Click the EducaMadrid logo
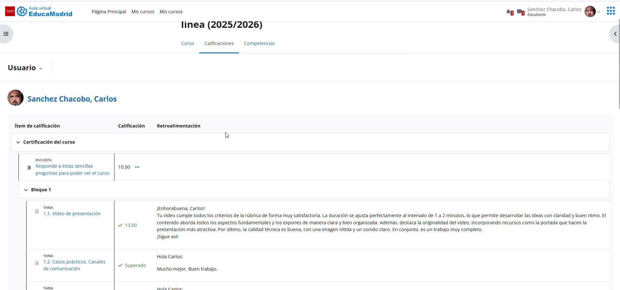Viewport: 620px width, 290px height. point(39,11)
